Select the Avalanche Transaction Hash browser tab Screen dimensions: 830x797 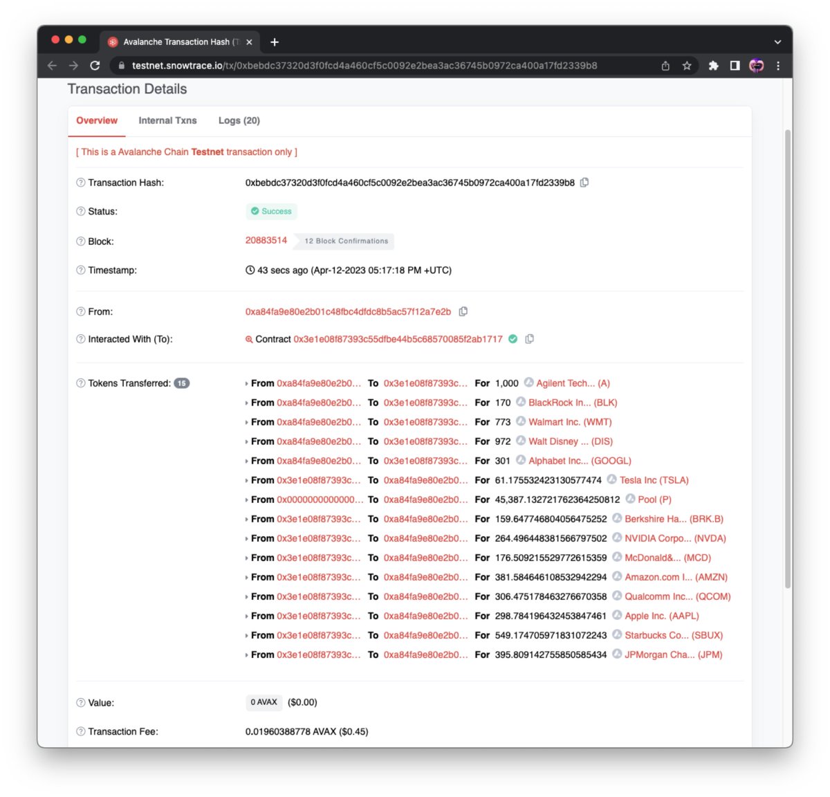tap(178, 42)
